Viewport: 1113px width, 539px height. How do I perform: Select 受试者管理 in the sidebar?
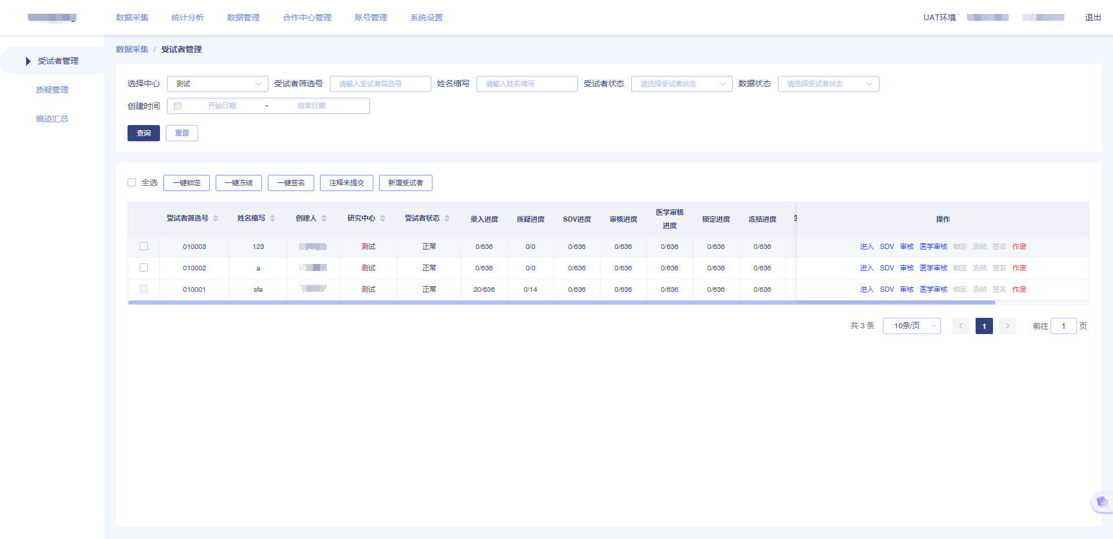(x=52, y=61)
